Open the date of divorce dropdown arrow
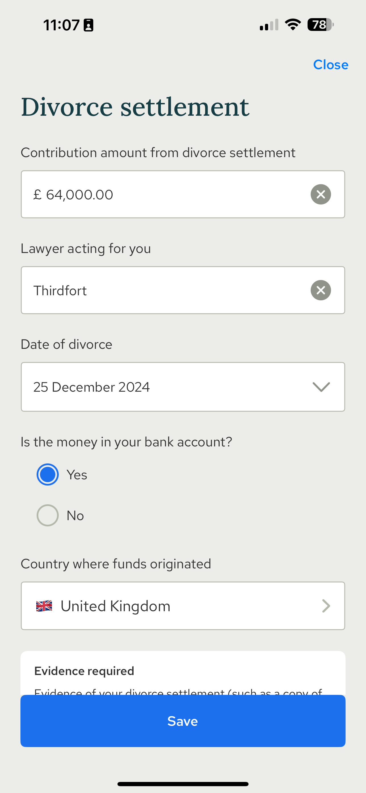Viewport: 366px width, 793px height. [x=321, y=387]
